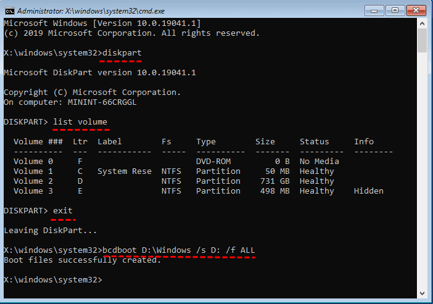433x304 pixels.
Task: Click the scrollbar down arrow
Action: coord(422,293)
